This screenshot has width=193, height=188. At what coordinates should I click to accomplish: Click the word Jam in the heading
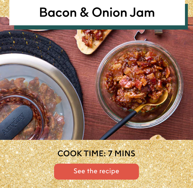(x=142, y=13)
